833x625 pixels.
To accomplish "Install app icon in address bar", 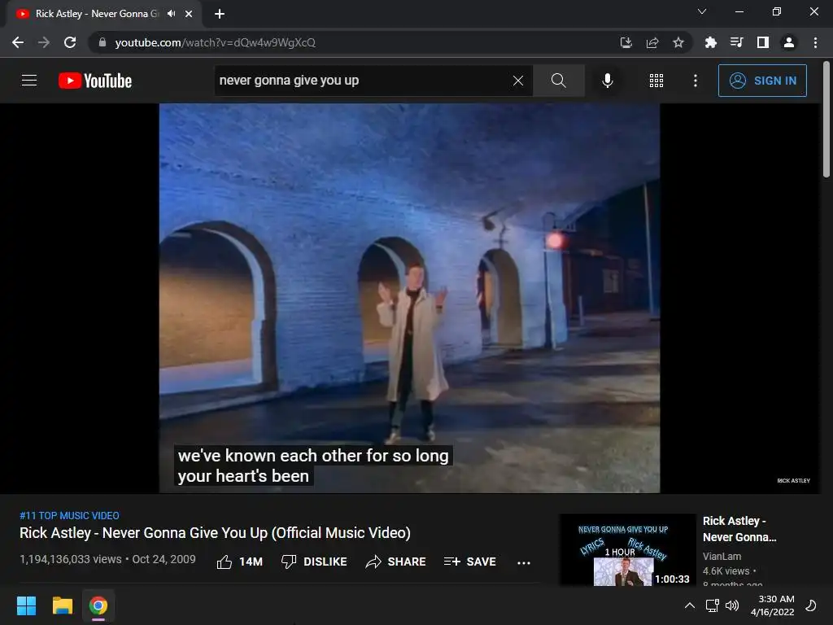I will click(x=626, y=42).
